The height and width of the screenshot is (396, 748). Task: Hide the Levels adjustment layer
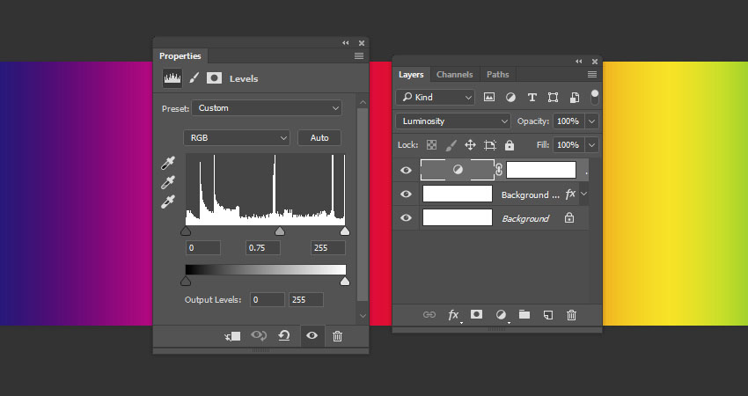click(406, 170)
